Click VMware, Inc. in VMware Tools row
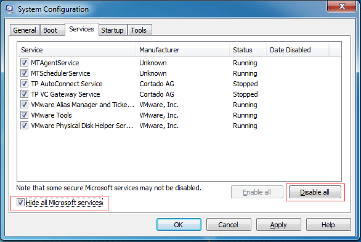Screen dimensions: 361x242 pyautogui.click(x=159, y=115)
